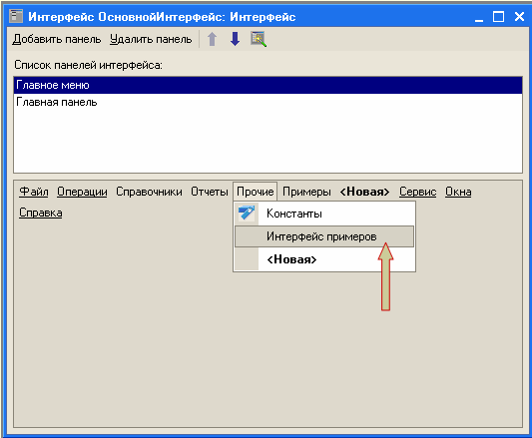Select Главное меню in panel list

[x=267, y=85]
